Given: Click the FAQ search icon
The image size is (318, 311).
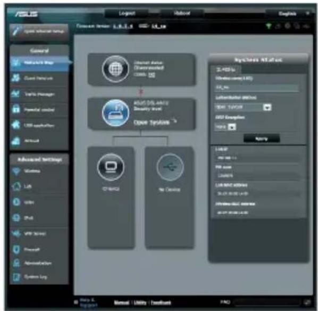Looking at the screenshot, I should [x=307, y=302].
